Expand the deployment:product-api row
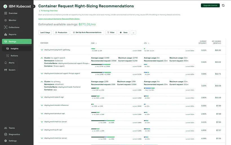Viewport: 231px width, 145px height. pyautogui.click(x=42, y=113)
